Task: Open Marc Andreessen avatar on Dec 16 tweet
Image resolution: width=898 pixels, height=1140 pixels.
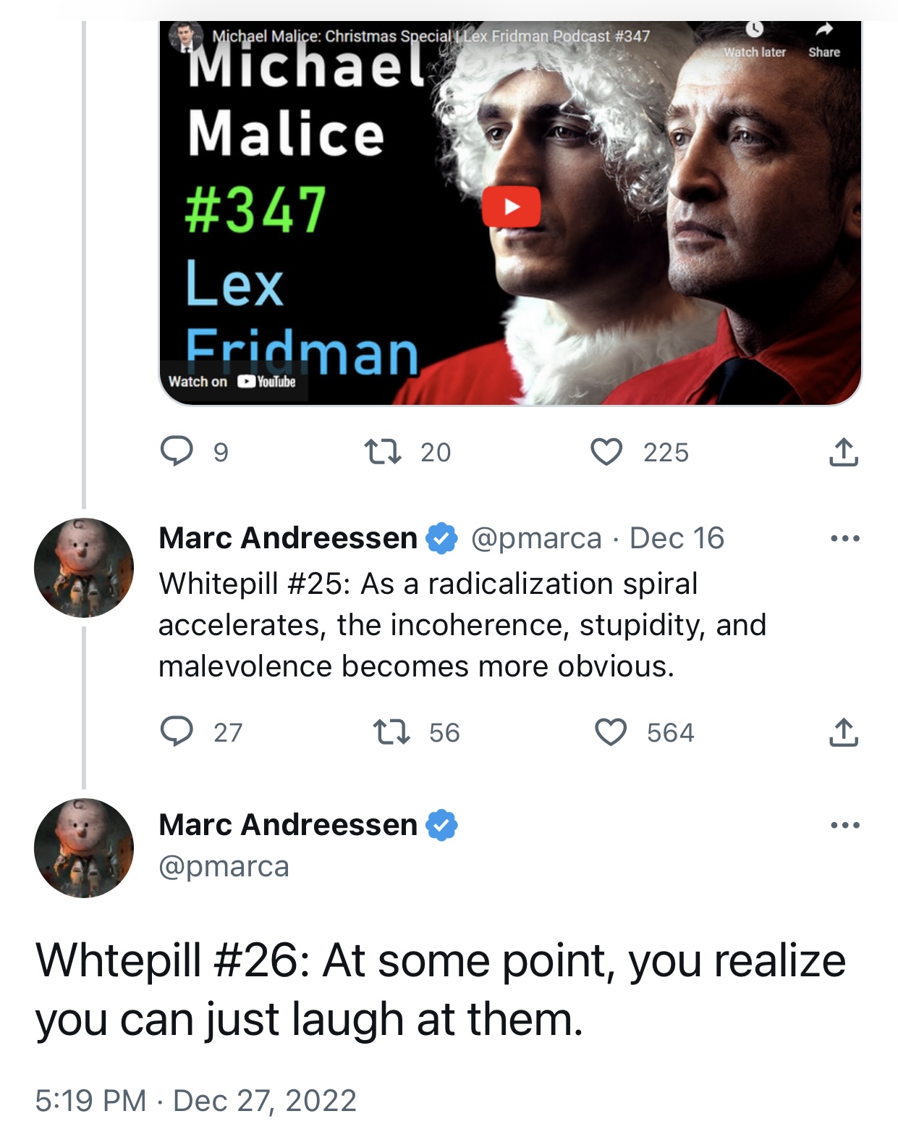Action: [84, 567]
